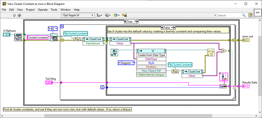Screen dimensions: 262x118
Task: Open the Reorder dropdown in toolbar
Action: [x=117, y=15]
